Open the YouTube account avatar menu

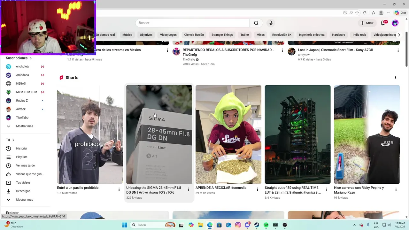click(395, 23)
